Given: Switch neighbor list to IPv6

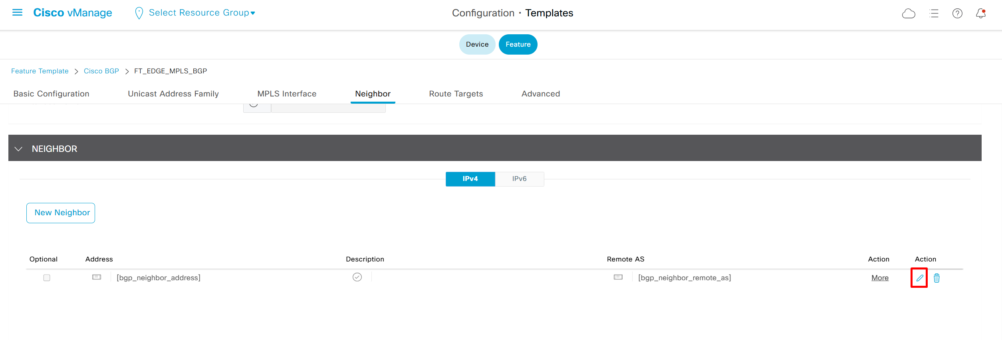Looking at the screenshot, I should tap(519, 179).
